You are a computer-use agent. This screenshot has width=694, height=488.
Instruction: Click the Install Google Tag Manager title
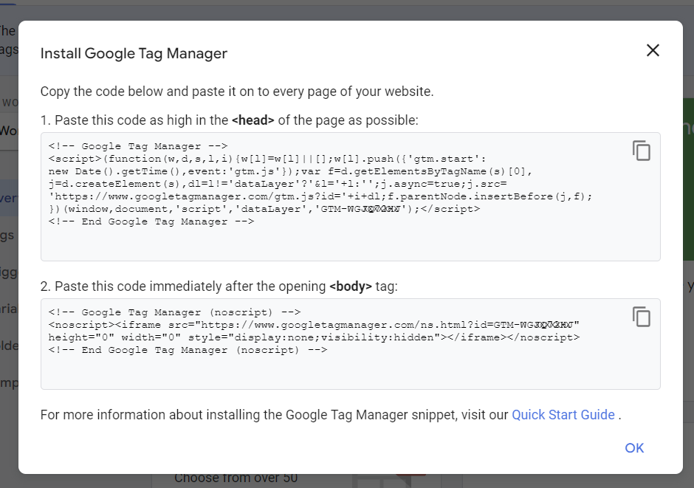tap(134, 53)
